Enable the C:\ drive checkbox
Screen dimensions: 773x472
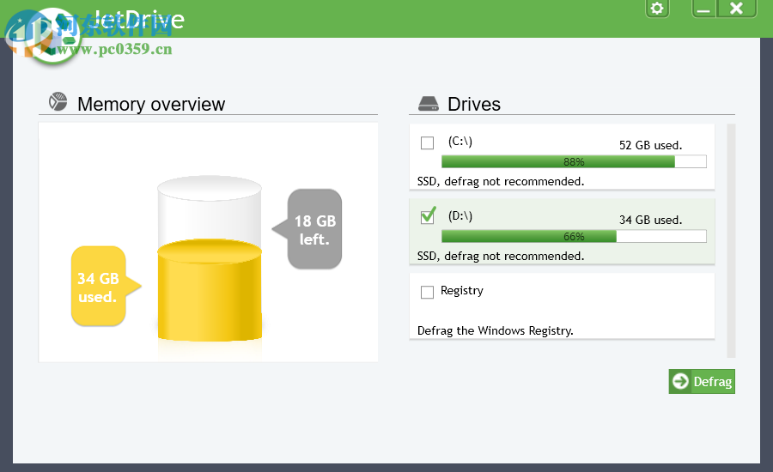click(x=428, y=142)
